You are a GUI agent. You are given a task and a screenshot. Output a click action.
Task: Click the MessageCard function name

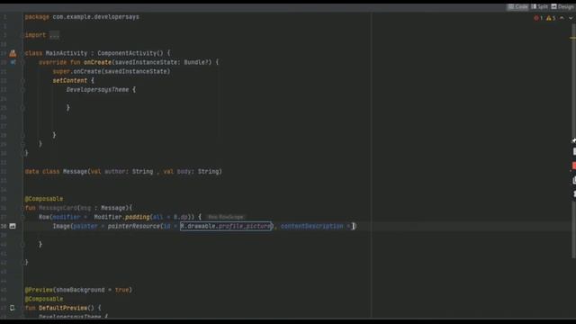58,208
